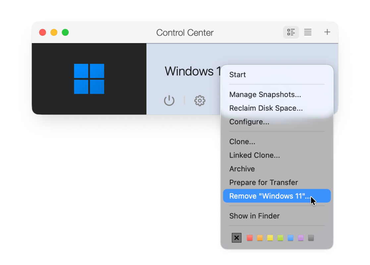Click the power icon for Windows 11

click(x=169, y=100)
